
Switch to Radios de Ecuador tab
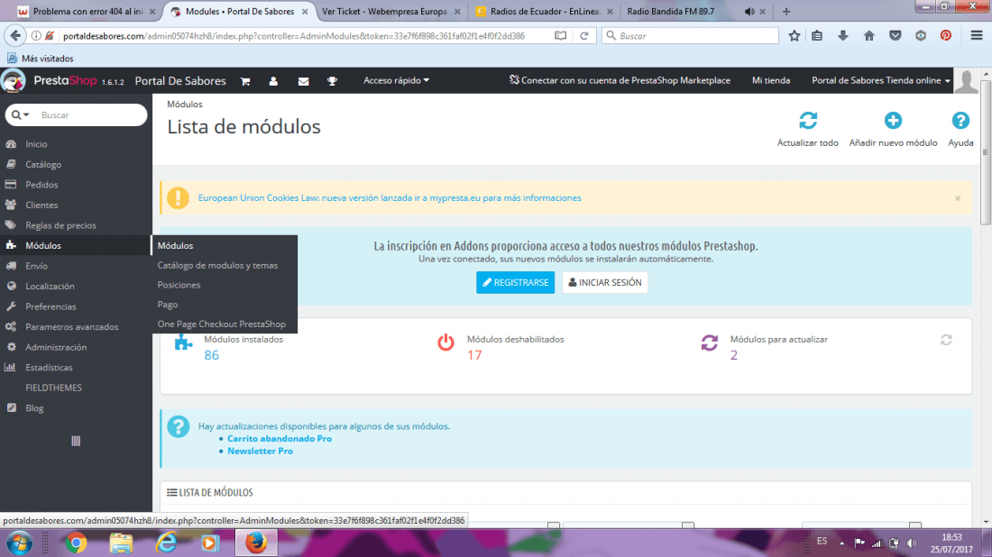(544, 12)
